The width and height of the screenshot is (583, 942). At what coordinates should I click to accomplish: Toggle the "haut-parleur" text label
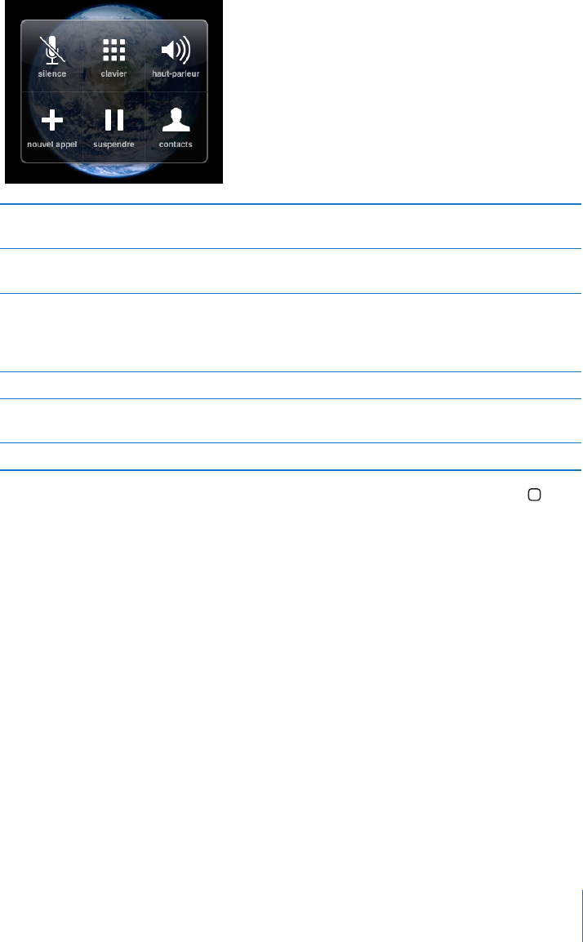pos(176,74)
